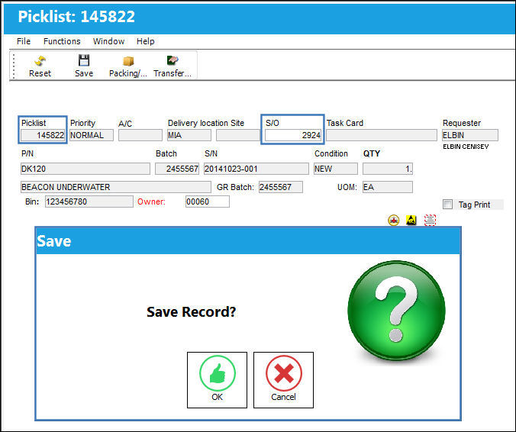
Task: Open the Window menu
Action: pos(108,41)
